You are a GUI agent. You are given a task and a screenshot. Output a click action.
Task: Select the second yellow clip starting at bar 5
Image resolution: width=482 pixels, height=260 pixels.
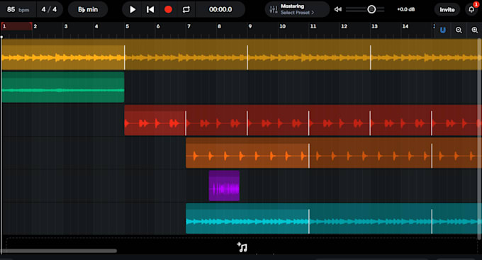(x=186, y=55)
